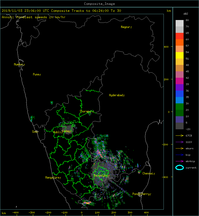Click the 'Annot: forecast speeds in km/hr' label
Image resolution: width=199 pixels, height=216 pixels.
click(x=34, y=17)
